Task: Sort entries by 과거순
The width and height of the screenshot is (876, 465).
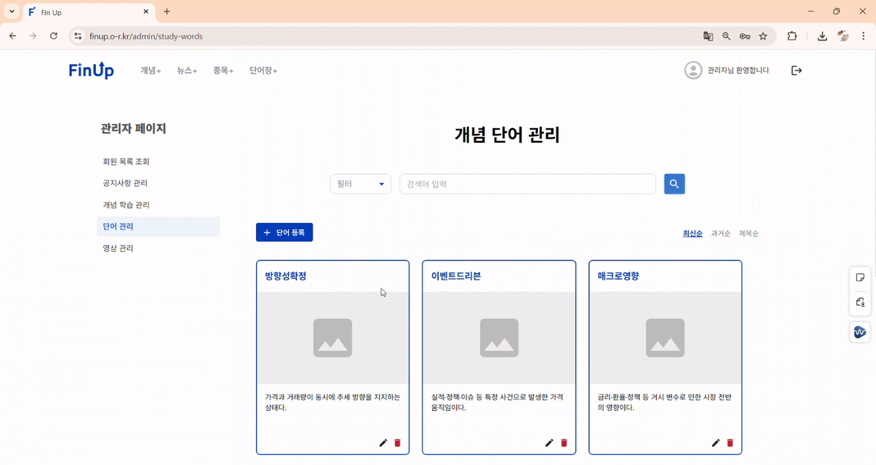Action: (721, 233)
